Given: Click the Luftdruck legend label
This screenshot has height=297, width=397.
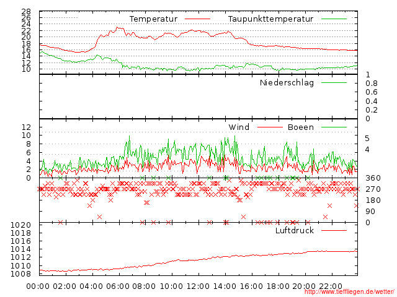Looking at the screenshot, I should [295, 231].
